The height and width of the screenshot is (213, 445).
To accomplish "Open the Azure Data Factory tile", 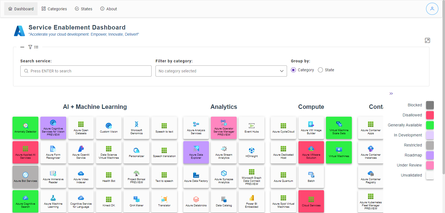I will point(196,177).
